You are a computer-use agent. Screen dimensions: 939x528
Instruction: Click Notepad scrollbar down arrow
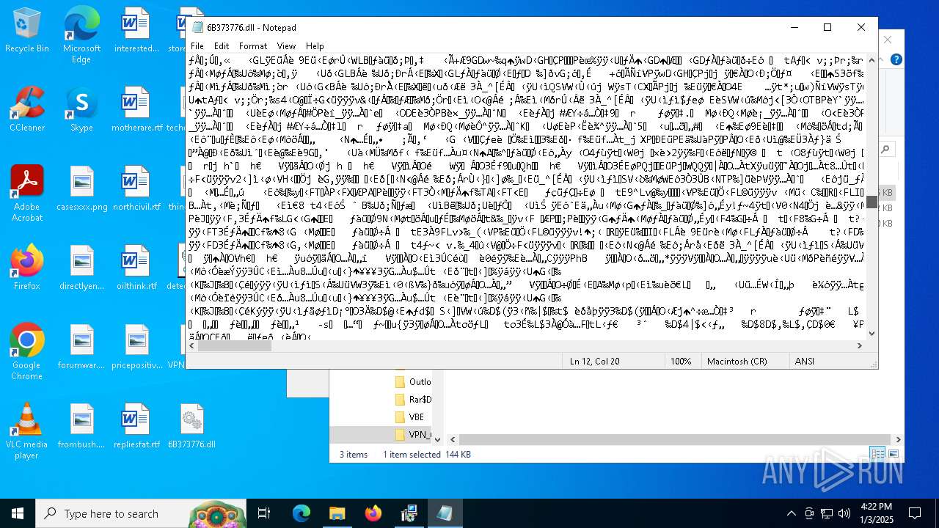[872, 334]
